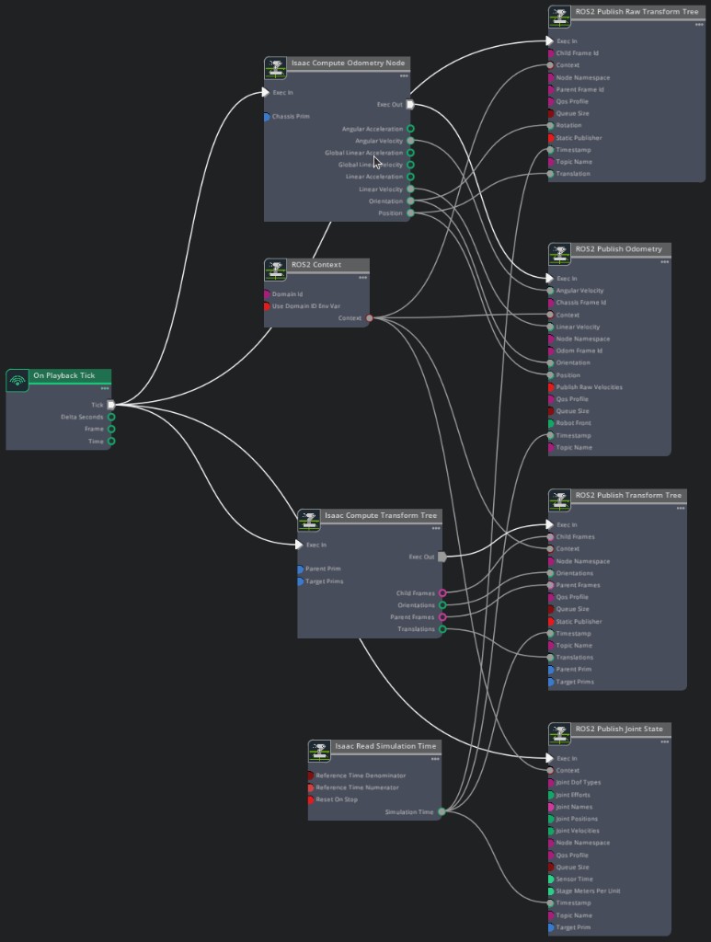This screenshot has width=711, height=942.
Task: Click the ROS2 Publish Raw Transform Tree icon
Action: tap(559, 17)
